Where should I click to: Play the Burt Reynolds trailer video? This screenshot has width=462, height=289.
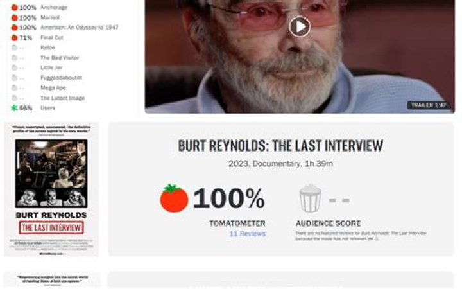[x=300, y=26]
